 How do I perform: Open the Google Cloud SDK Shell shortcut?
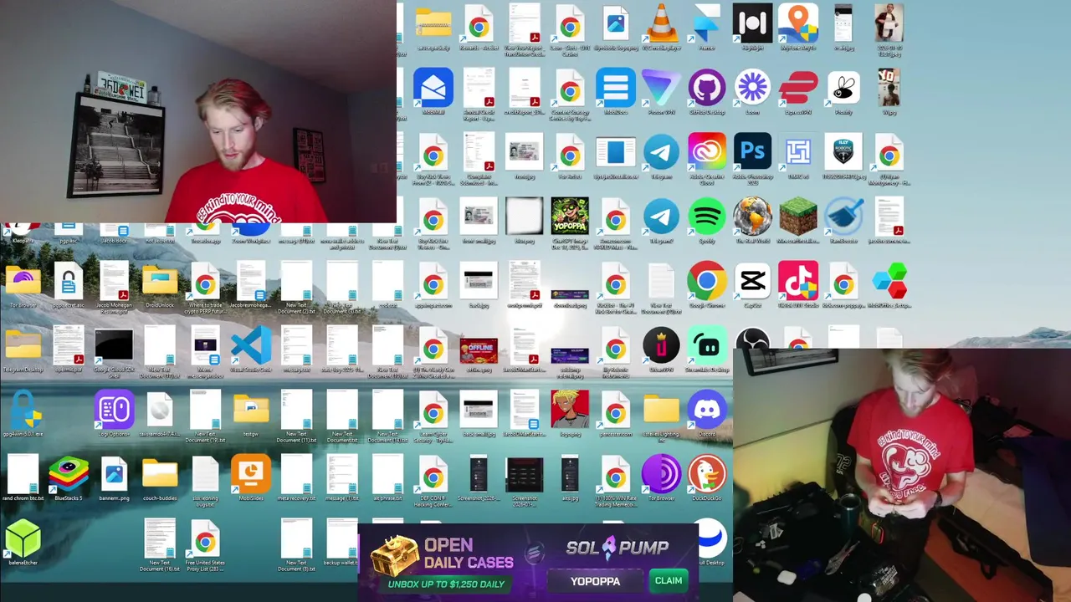point(114,346)
